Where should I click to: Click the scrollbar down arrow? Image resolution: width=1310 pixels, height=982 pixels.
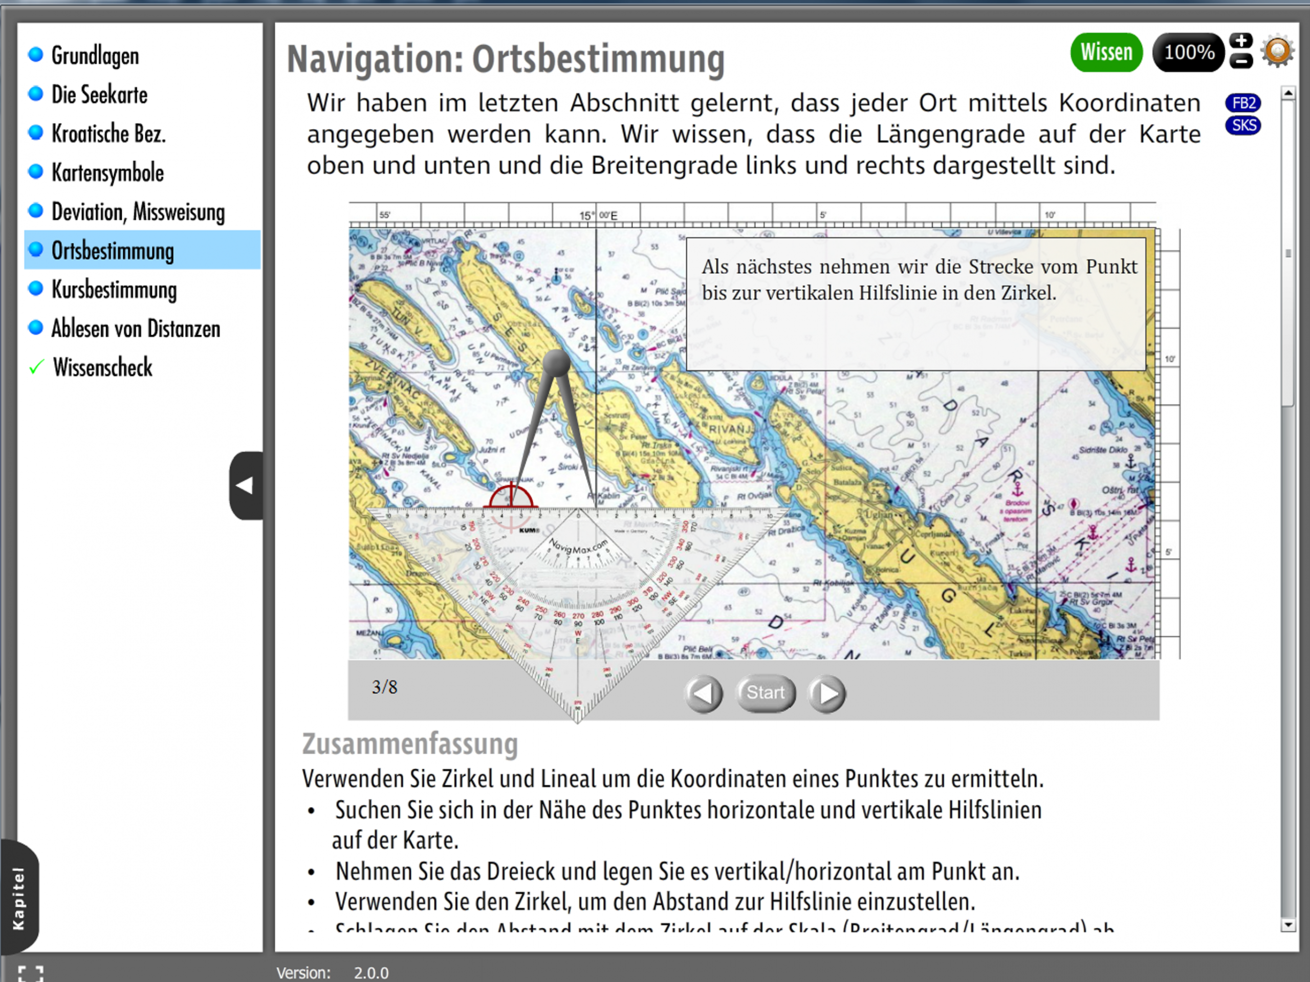[1287, 926]
